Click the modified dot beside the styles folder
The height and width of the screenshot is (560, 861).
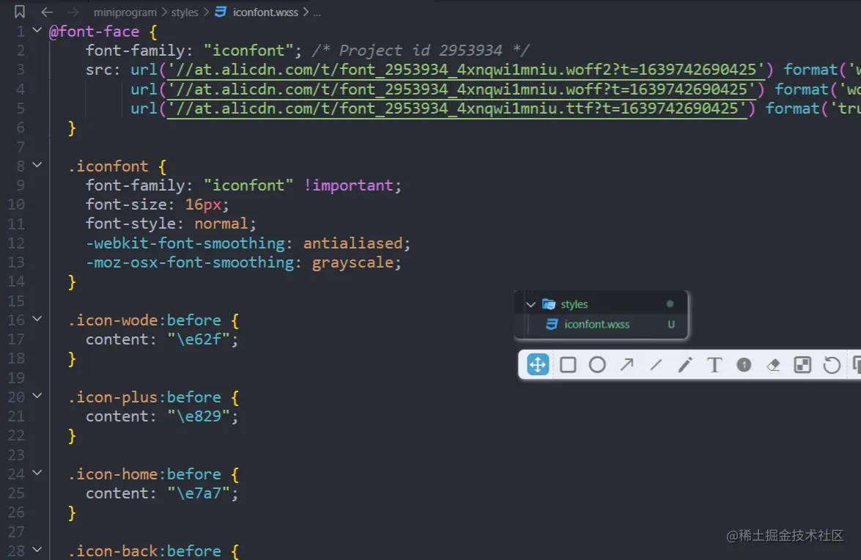(670, 303)
